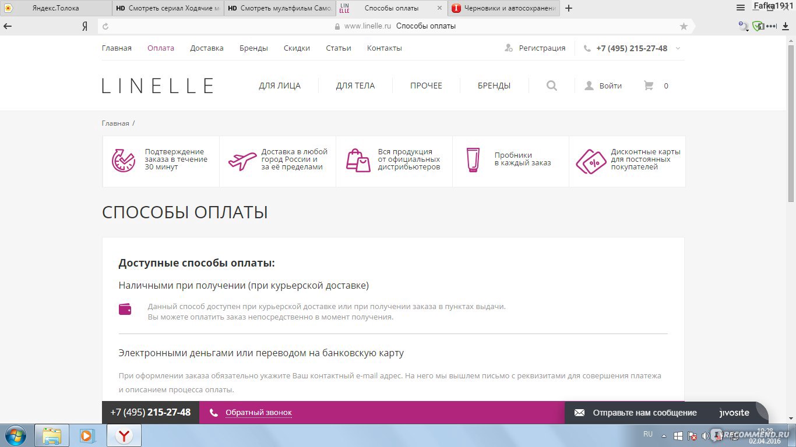Open the Контакты menu item
Screen dimensions: 796x447
click(385, 48)
